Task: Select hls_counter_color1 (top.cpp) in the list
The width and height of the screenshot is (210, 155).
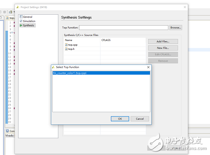Action: (x=101, y=73)
